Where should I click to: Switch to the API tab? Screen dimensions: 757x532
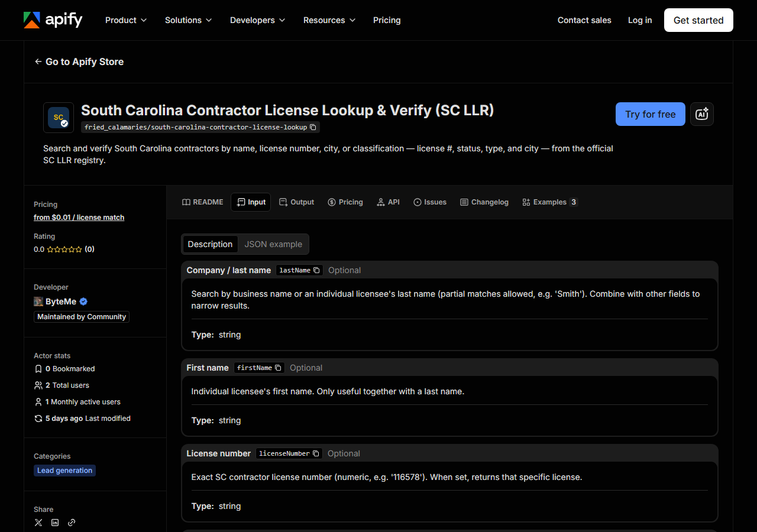(389, 202)
